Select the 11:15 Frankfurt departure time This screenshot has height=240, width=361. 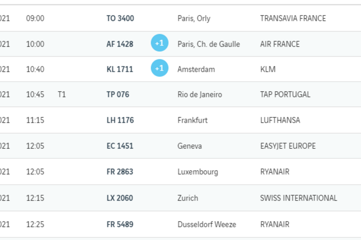click(35, 120)
